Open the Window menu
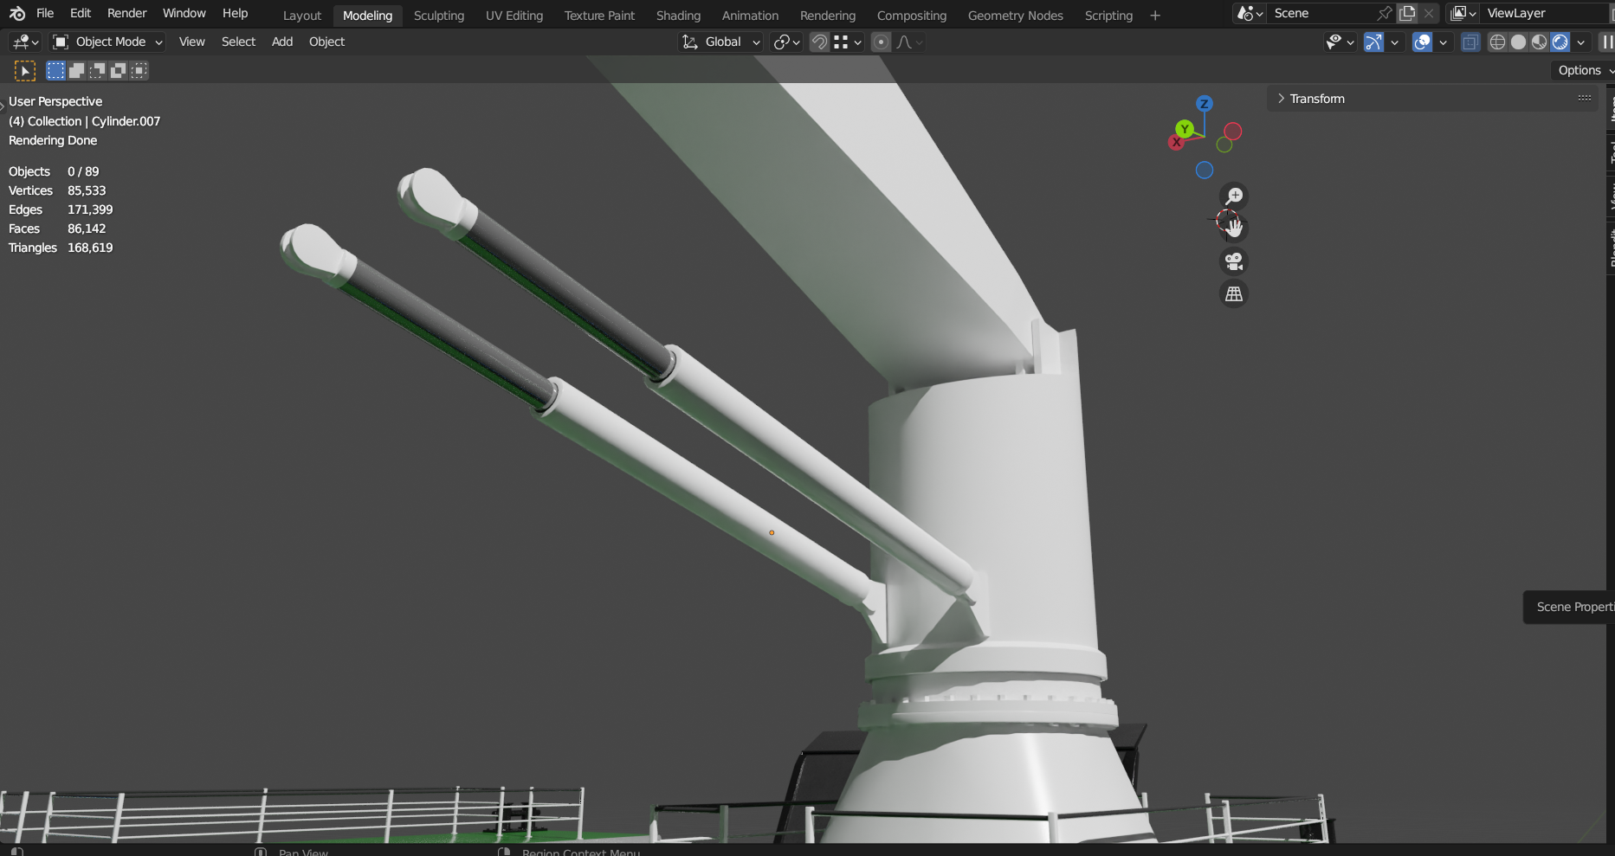 click(x=184, y=13)
